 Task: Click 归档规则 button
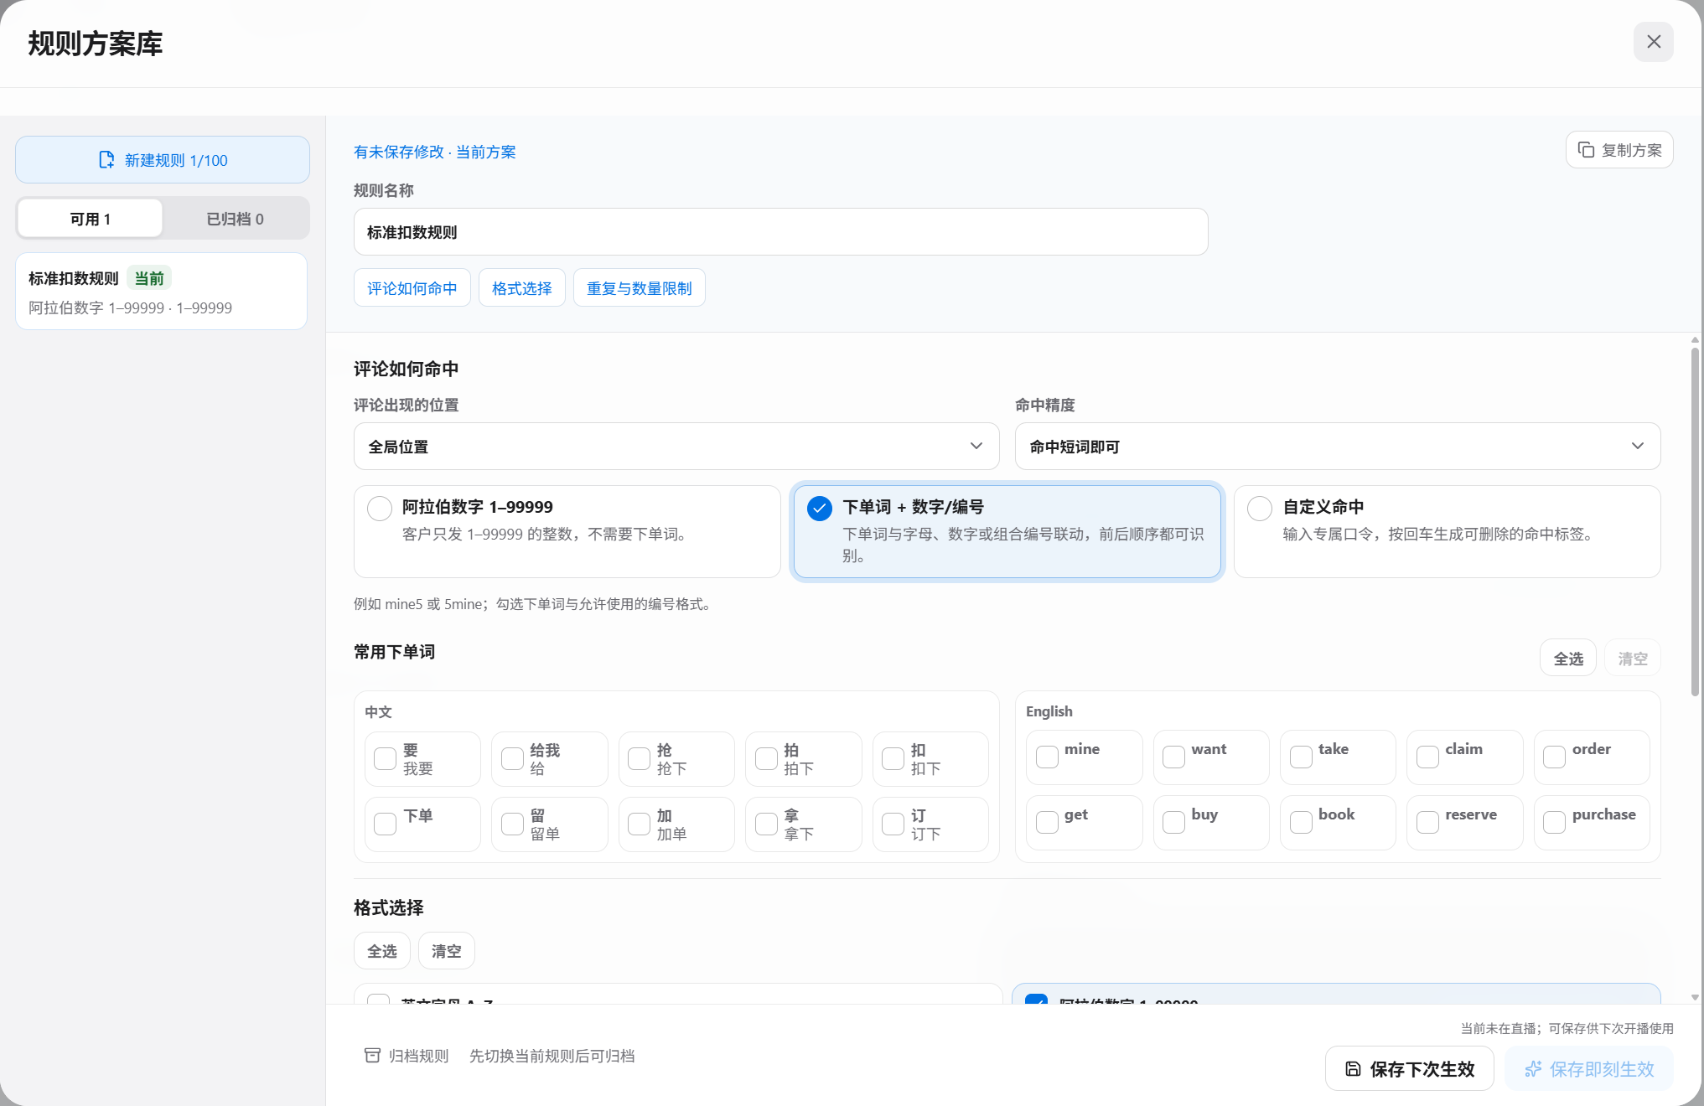[x=407, y=1056]
